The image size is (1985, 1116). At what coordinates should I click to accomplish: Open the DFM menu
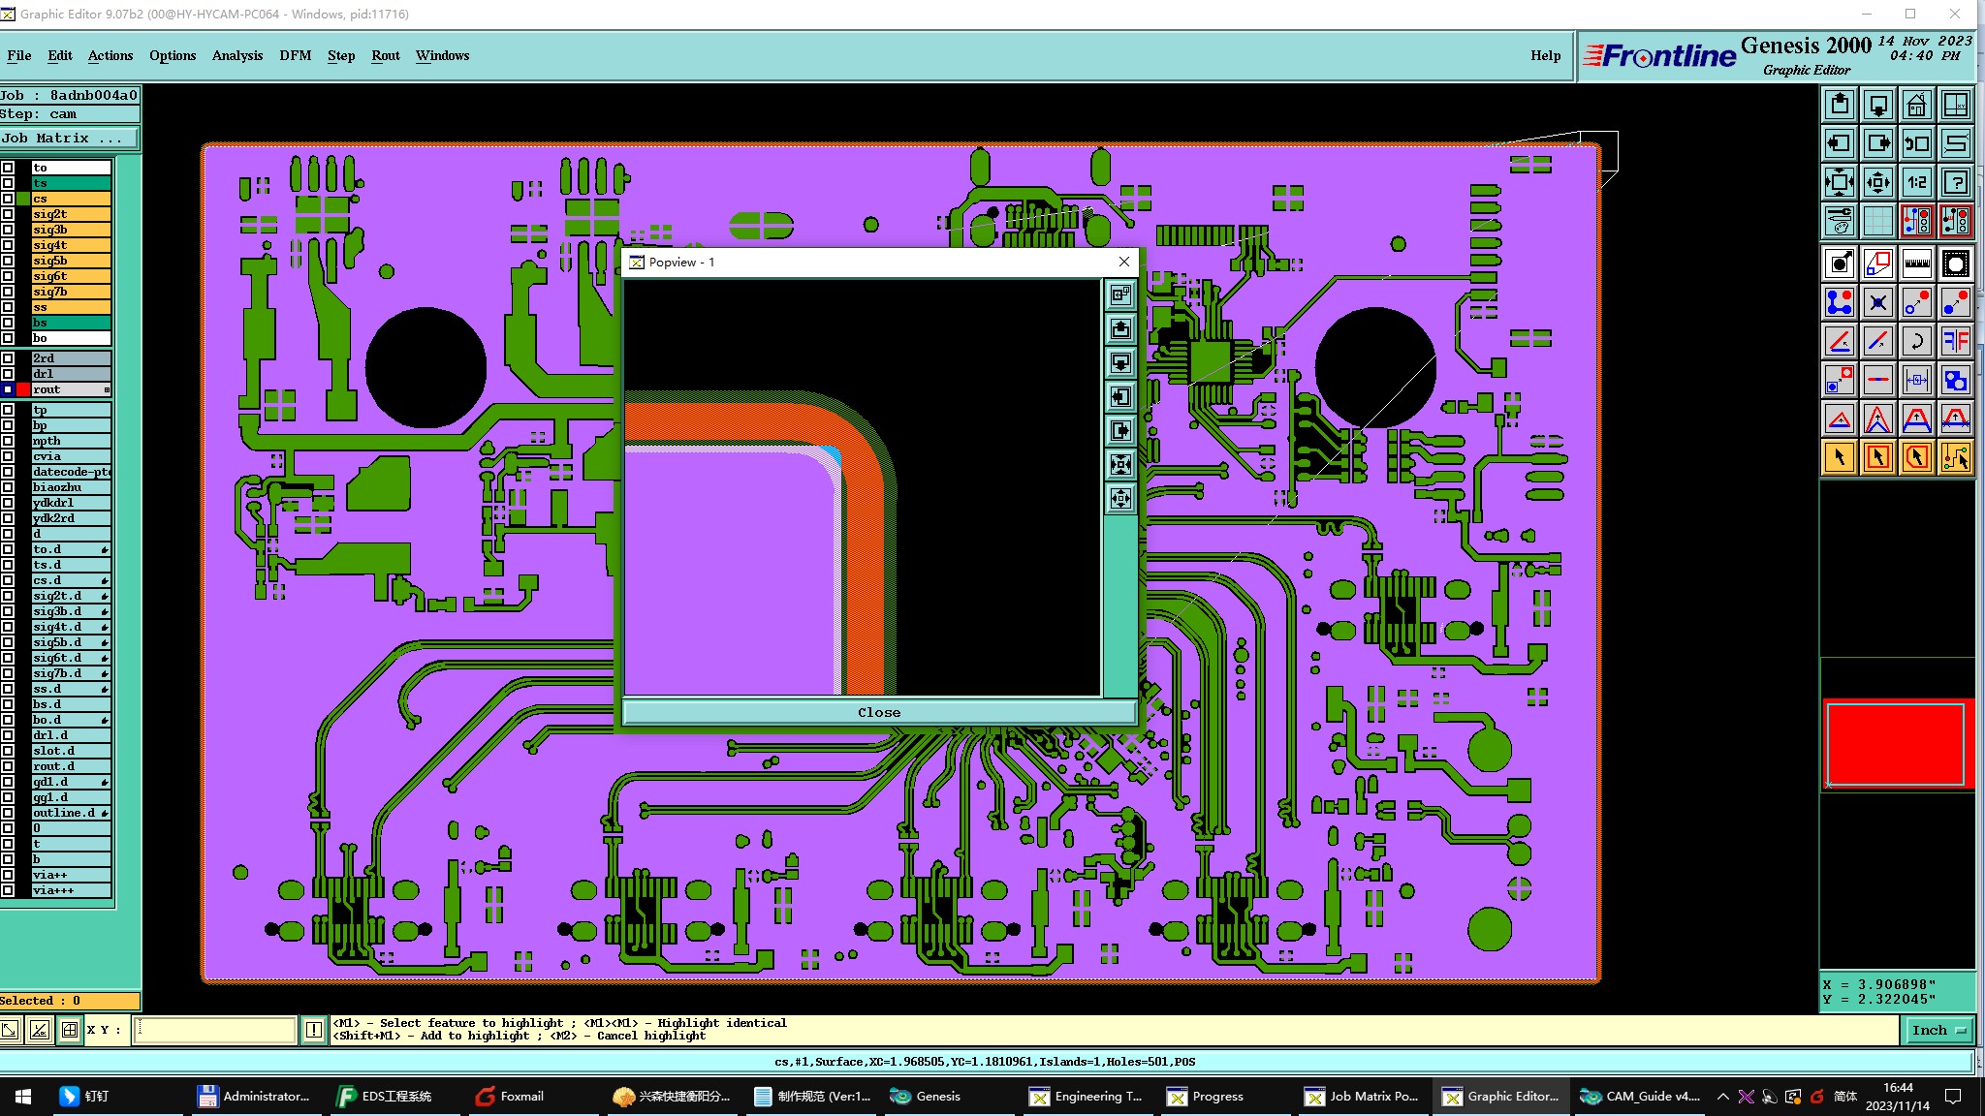coord(295,55)
